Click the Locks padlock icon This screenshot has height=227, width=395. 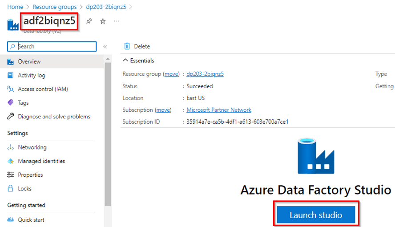point(10,188)
